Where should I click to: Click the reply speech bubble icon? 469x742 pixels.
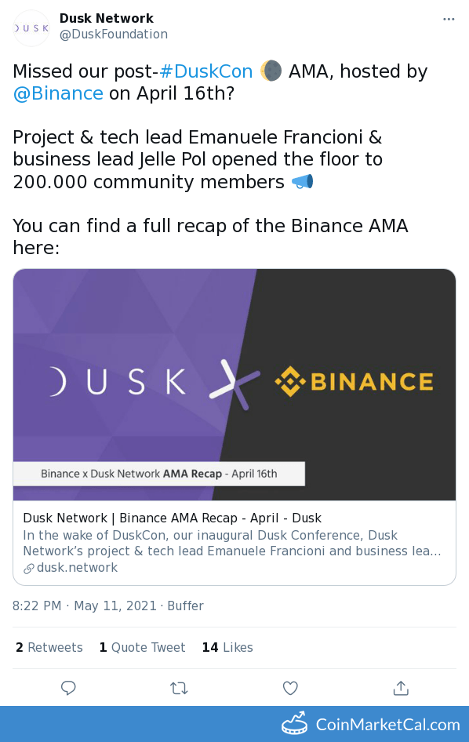point(68,688)
